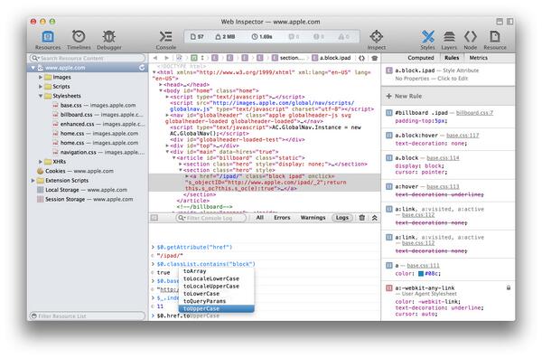Disable the #billboard .ipad rule checkbox
The height and width of the screenshot is (358, 542).
click(388, 113)
